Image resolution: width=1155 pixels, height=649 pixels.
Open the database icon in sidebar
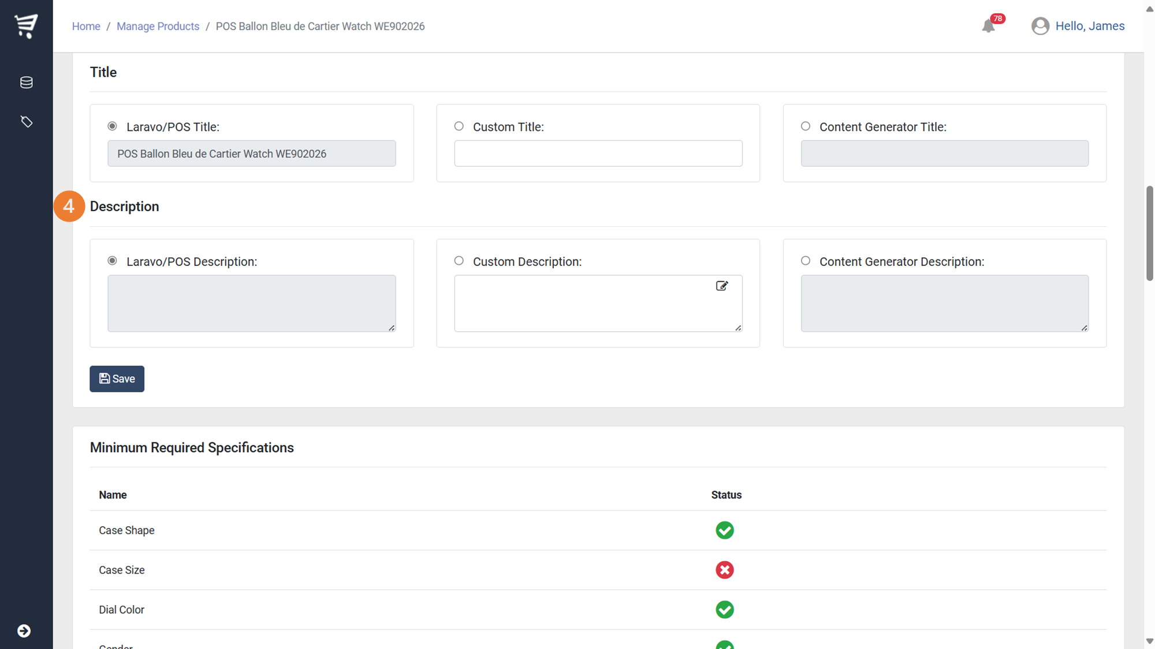tap(26, 82)
